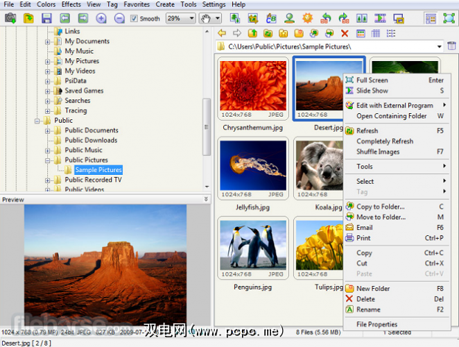This screenshot has width=459, height=347.
Task: Choose Rename in the context menu
Action: (x=368, y=310)
